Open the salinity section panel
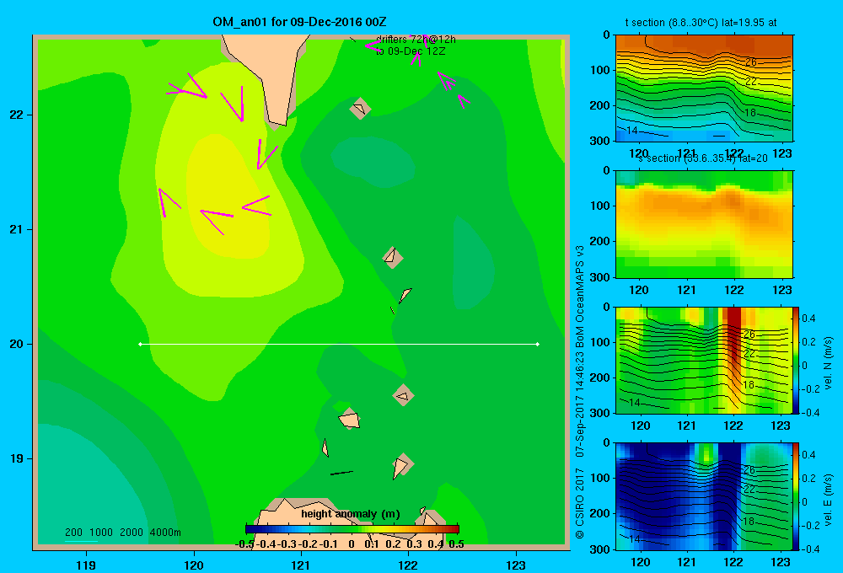This screenshot has width=843, height=573. (x=704, y=224)
